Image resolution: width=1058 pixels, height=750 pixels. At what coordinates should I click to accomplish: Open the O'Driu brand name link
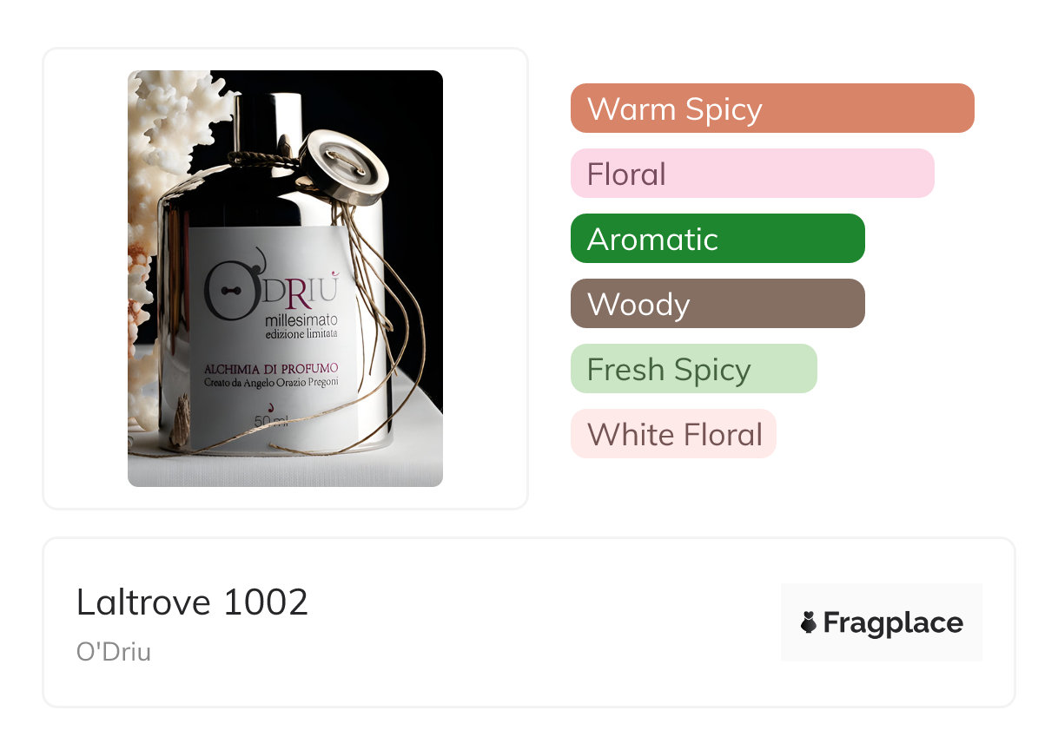coord(114,652)
